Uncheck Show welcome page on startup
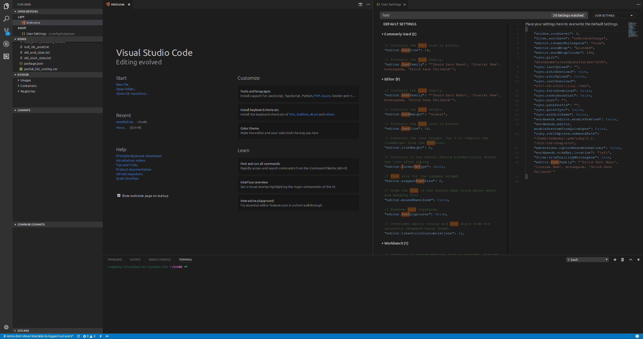 coord(119,195)
